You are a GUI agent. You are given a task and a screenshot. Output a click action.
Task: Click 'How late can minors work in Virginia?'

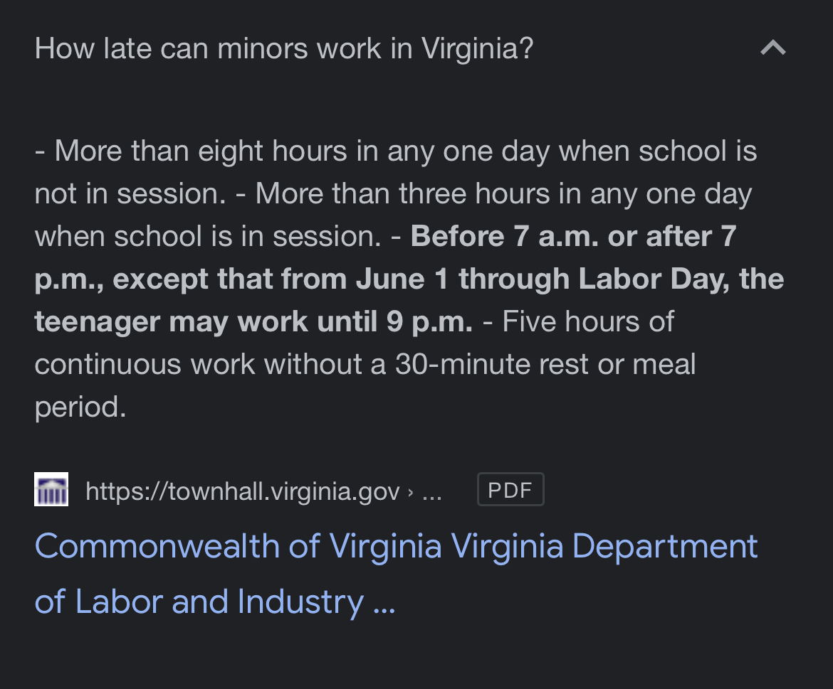pyautogui.click(x=283, y=47)
